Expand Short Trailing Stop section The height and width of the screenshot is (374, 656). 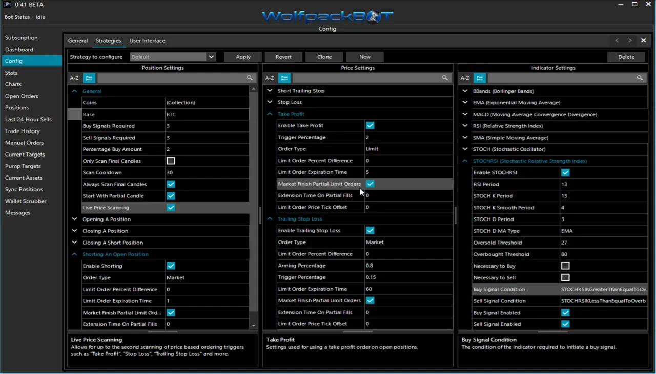pos(270,91)
